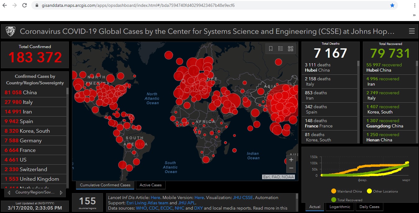Go to previous Country/Region list page arrow
419x213 pixels.
[9, 193]
